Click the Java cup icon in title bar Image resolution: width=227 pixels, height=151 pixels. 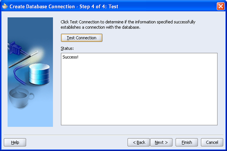click(5, 6)
